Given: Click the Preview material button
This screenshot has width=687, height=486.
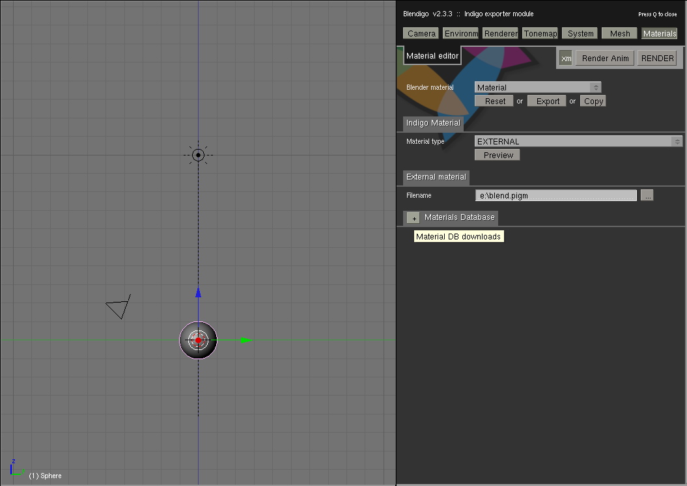Looking at the screenshot, I should click(x=498, y=155).
